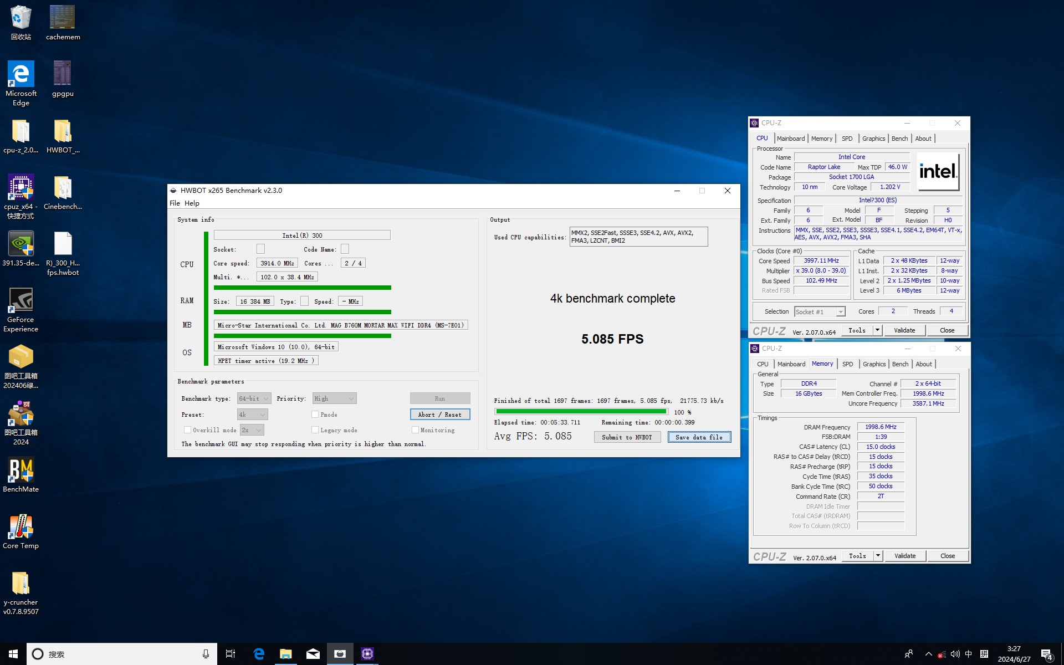
Task: Click Save data file button
Action: coord(699,437)
